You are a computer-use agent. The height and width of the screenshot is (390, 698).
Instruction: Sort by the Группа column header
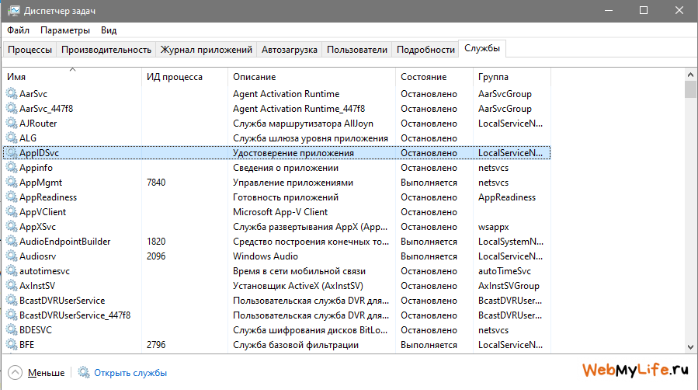[x=494, y=77]
